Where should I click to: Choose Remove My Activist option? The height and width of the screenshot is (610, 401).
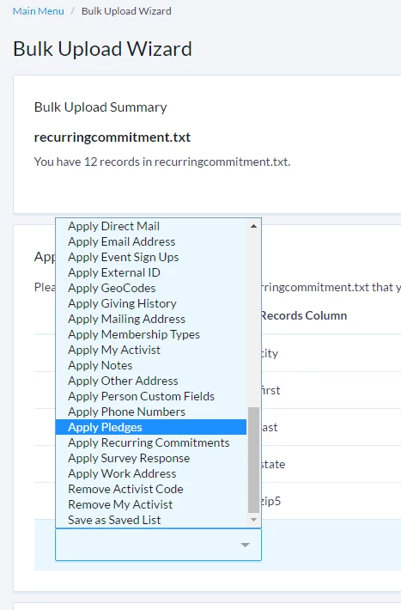(151, 504)
